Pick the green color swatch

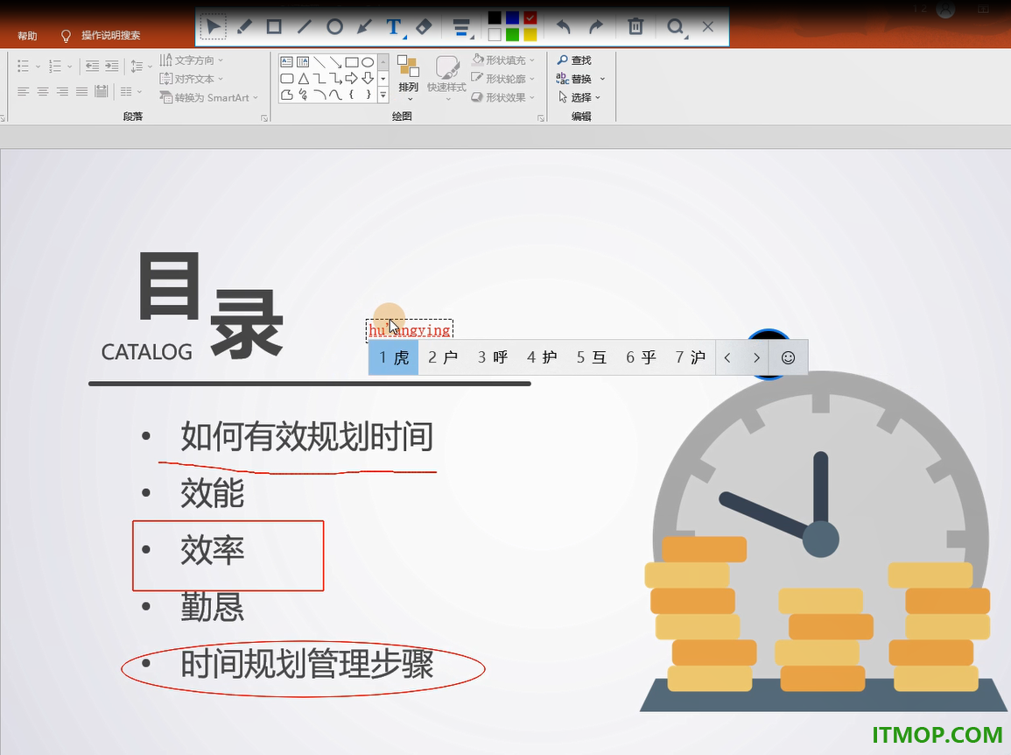coord(513,35)
